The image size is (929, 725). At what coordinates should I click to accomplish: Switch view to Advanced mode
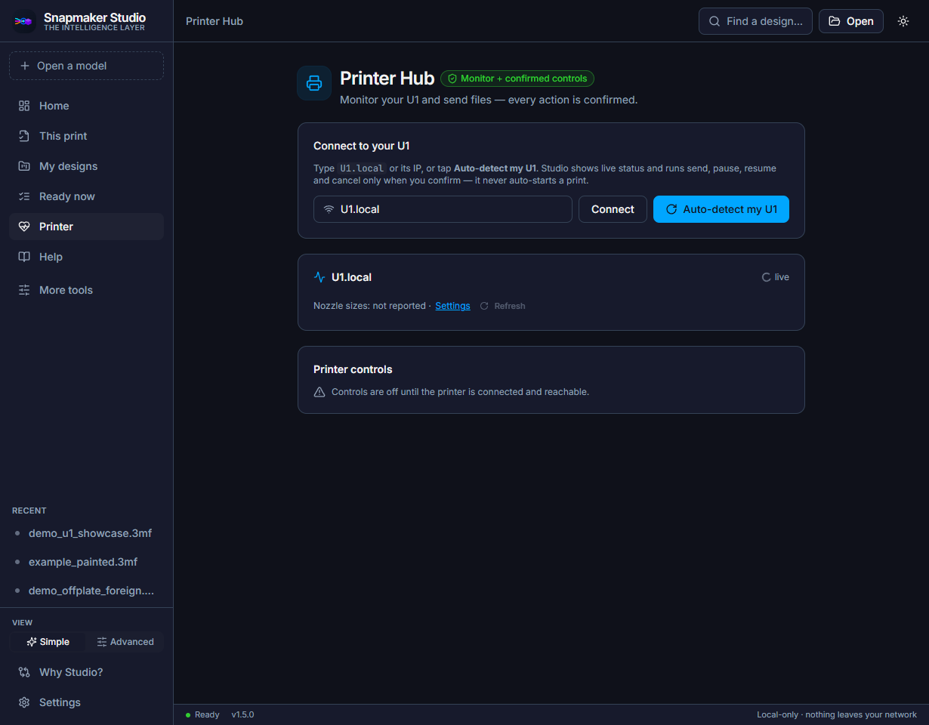pyautogui.click(x=125, y=642)
